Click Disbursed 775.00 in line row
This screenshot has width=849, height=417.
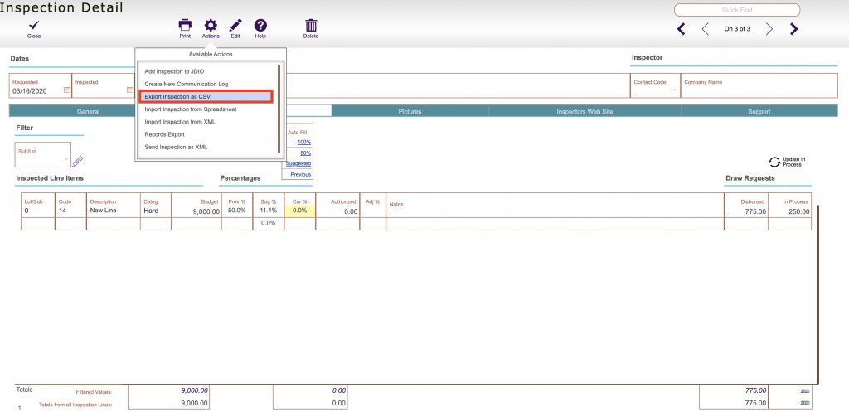click(755, 211)
